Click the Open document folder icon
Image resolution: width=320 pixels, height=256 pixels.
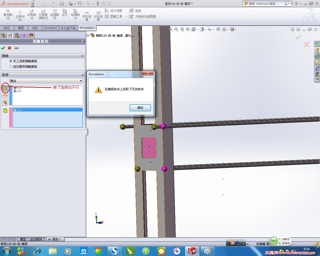pos(52,3)
